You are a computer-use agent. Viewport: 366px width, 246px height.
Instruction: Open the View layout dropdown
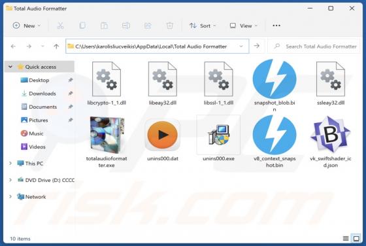point(243,26)
